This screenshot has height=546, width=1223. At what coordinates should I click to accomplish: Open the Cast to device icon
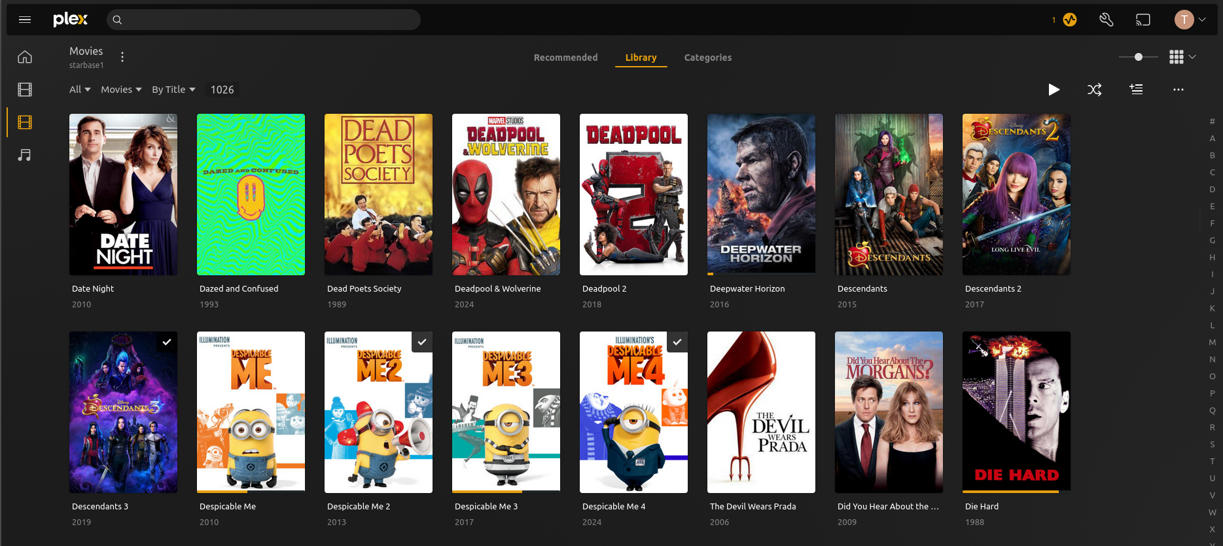point(1143,20)
